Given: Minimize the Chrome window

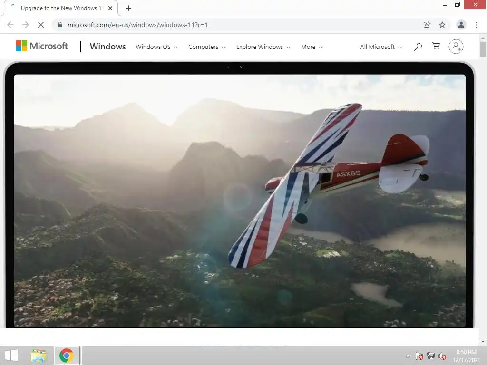Looking at the screenshot, I should click(445, 5).
